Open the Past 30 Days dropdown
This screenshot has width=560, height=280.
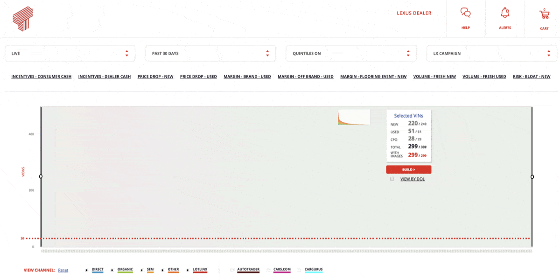[x=210, y=53]
